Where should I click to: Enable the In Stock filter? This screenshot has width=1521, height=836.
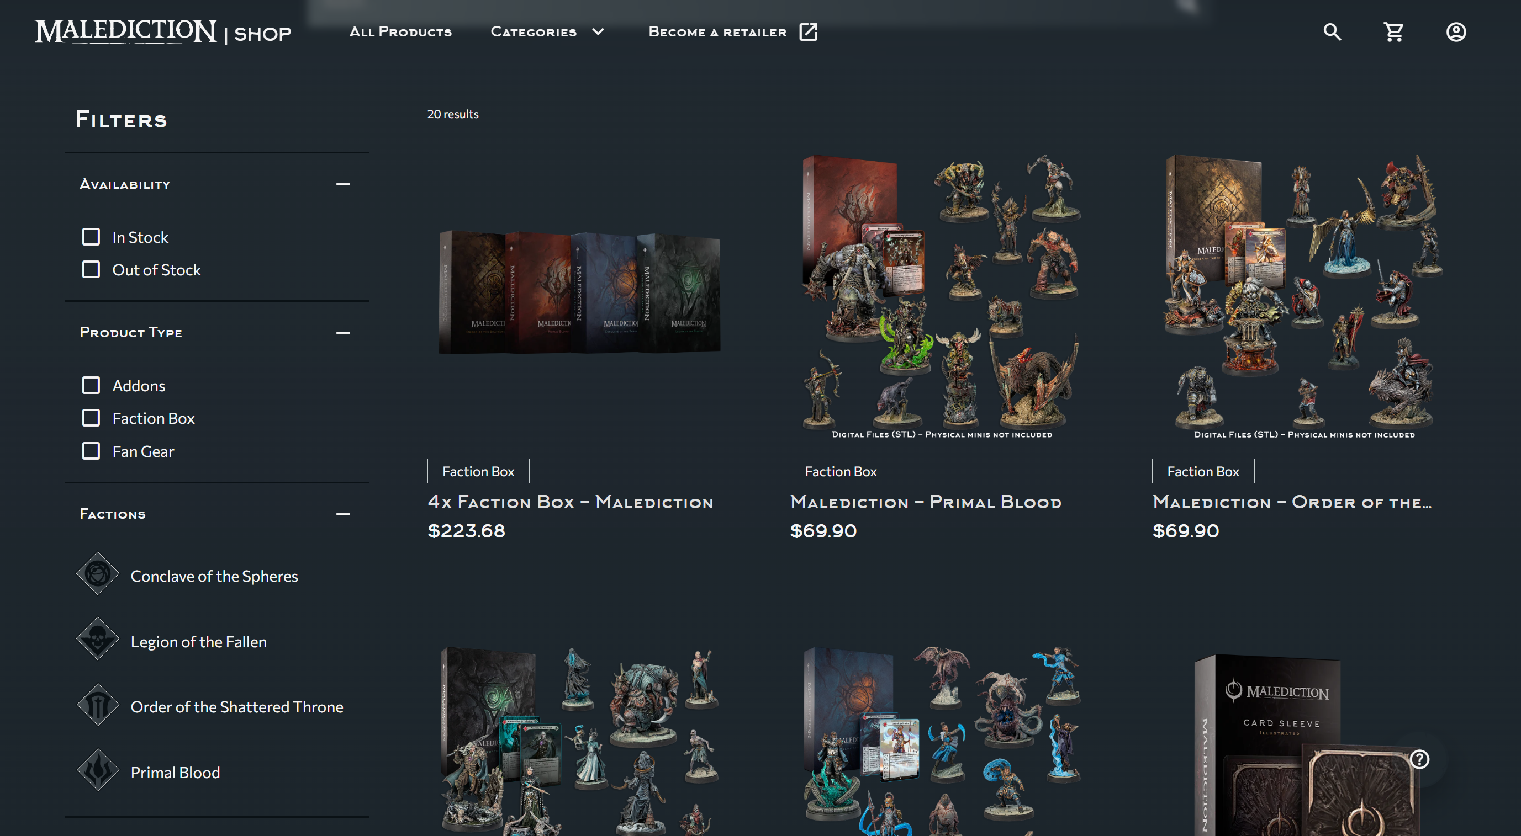click(x=91, y=237)
